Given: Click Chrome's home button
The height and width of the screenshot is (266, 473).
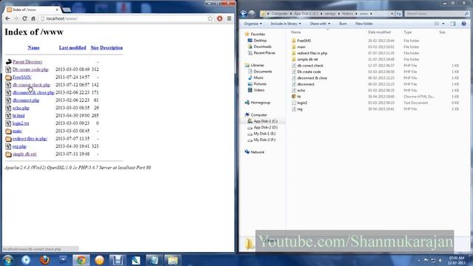Looking at the screenshot, I should 33,18.
